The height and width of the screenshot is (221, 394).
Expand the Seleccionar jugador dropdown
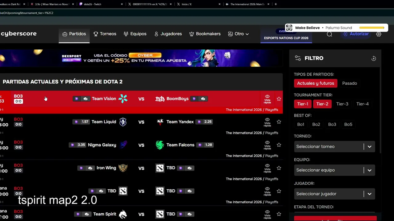click(335, 194)
